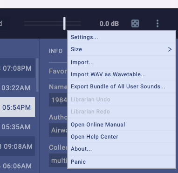Open the three-dot options menu
The height and width of the screenshot is (173, 178).
point(157,24)
